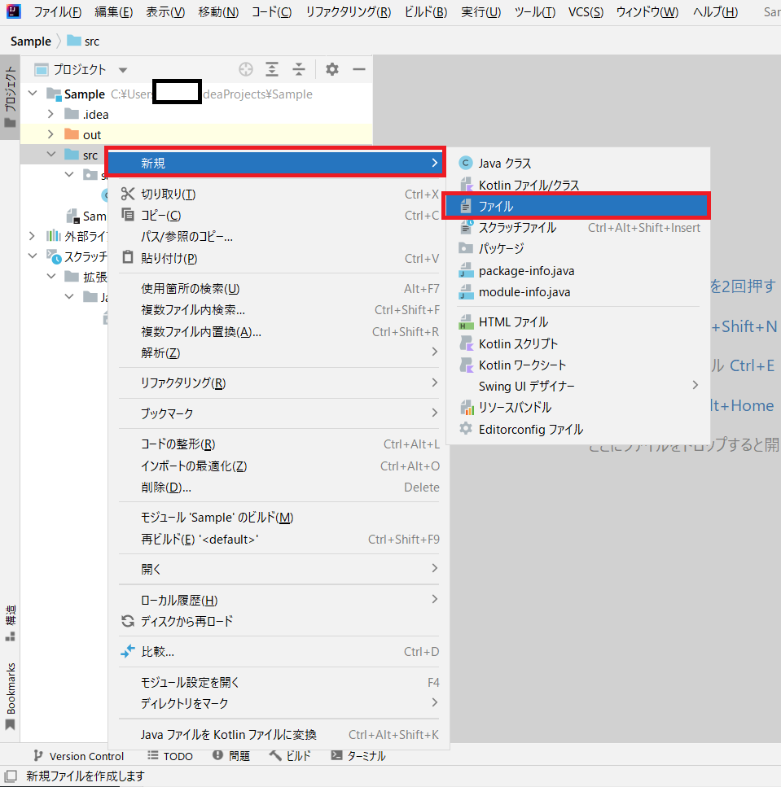Open the VCS(S) menu
Viewport: 781px width, 787px height.
(586, 11)
